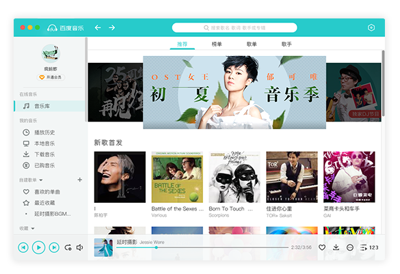Show the left dark banner slide
The height and width of the screenshot is (274, 400).
116,92
